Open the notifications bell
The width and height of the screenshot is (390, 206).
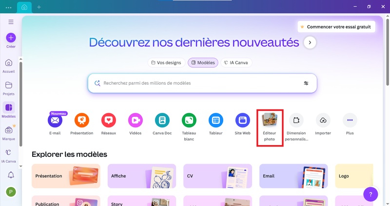(11, 175)
